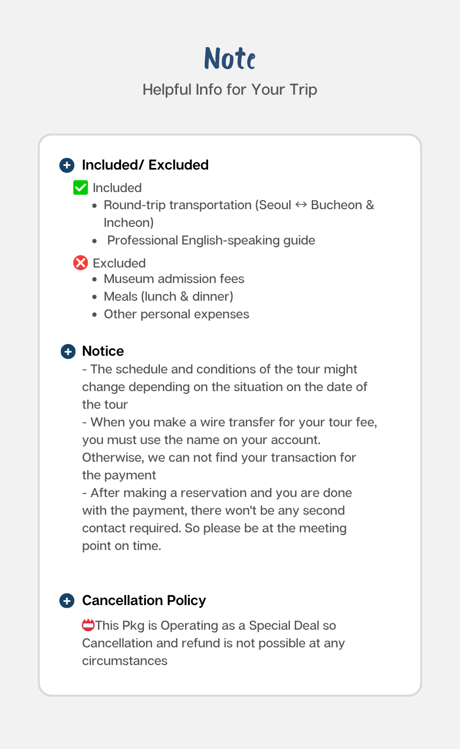Image resolution: width=460 pixels, height=749 pixels.
Task: Click the Special Deal no-refund text
Action: (213, 643)
